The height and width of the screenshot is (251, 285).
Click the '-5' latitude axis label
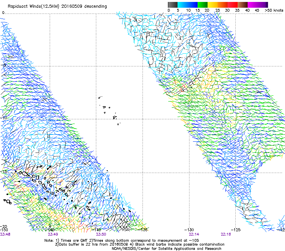(x=4, y=65)
